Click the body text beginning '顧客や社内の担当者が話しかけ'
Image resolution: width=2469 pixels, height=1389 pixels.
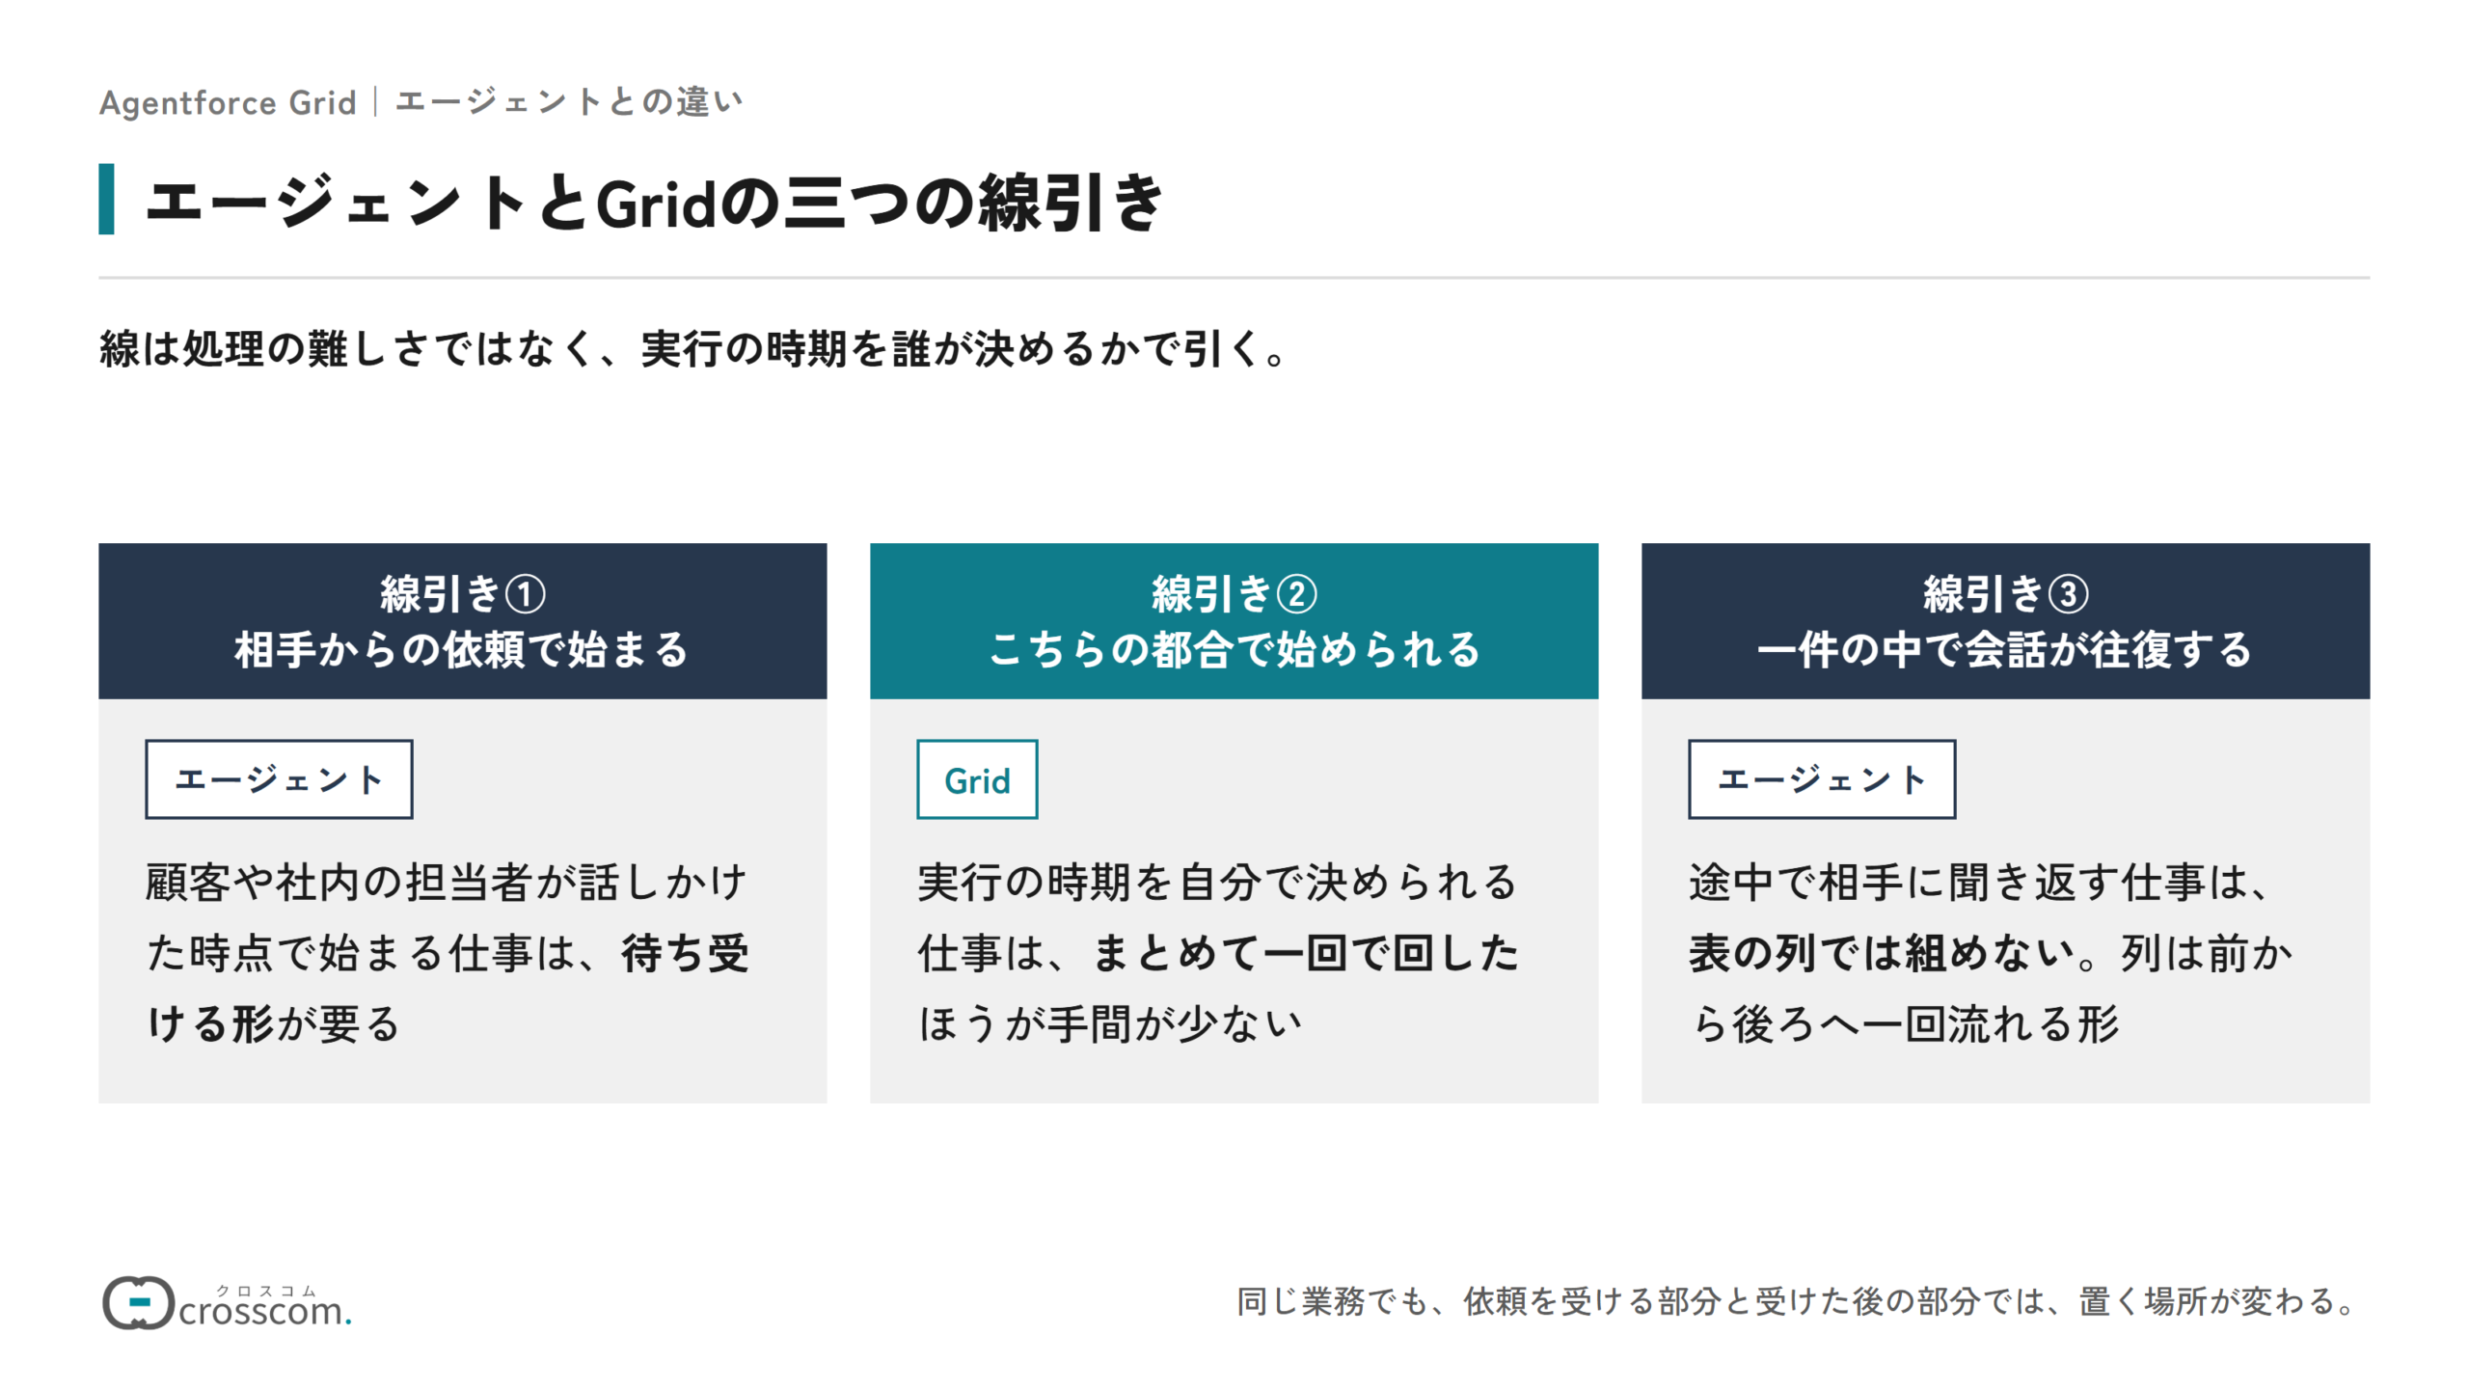[448, 953]
